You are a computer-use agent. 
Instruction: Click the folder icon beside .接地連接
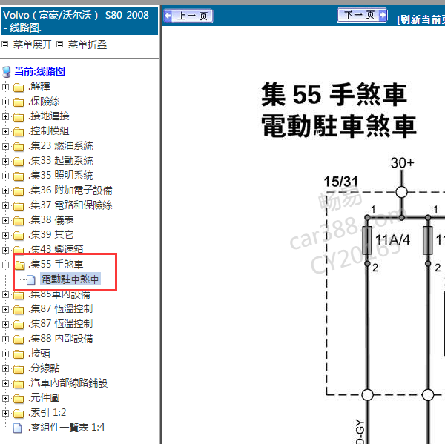[x=19, y=117]
